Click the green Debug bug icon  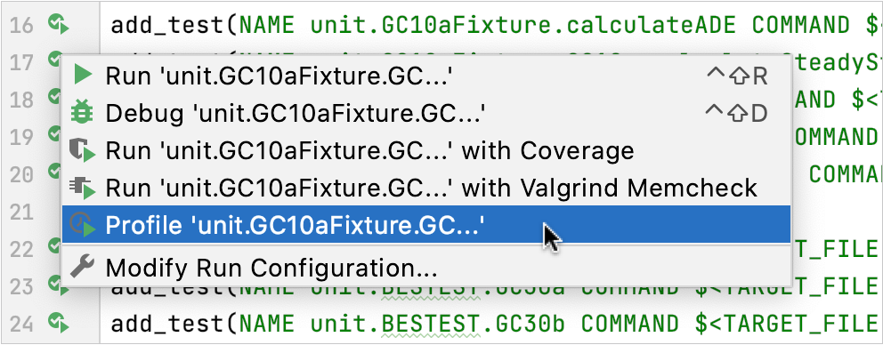tap(82, 113)
